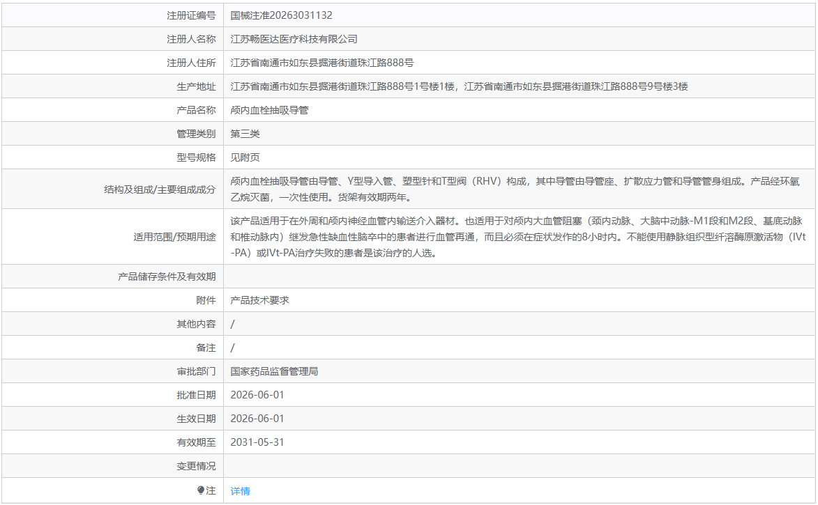This screenshot has height=505, width=818.
Task: Click the 注册人名称 row label
Action: pyautogui.click(x=191, y=39)
